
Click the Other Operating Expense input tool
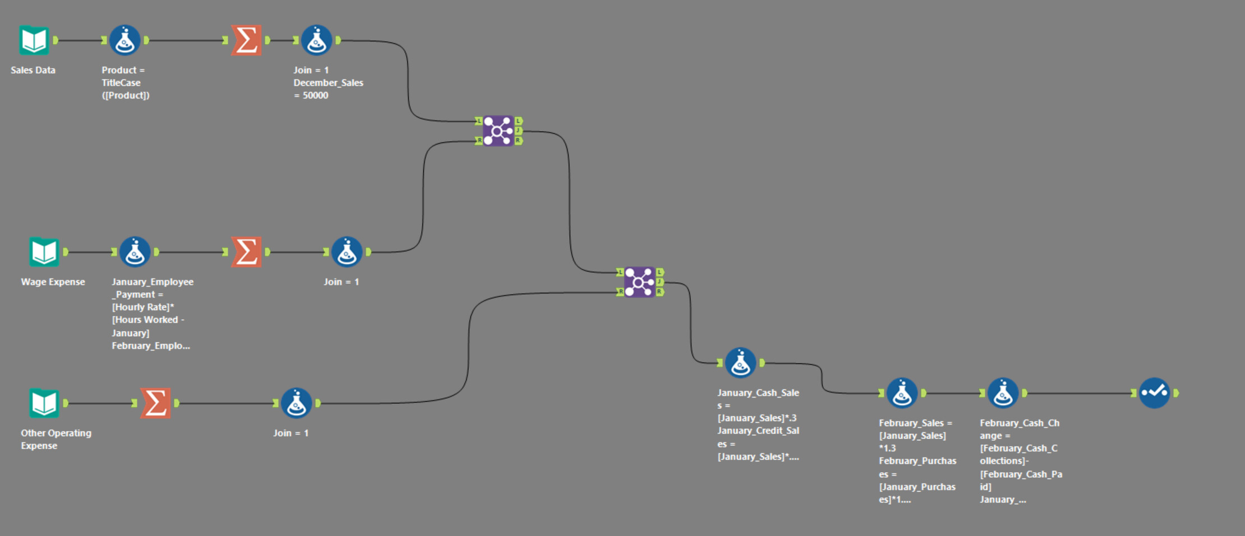click(x=44, y=403)
